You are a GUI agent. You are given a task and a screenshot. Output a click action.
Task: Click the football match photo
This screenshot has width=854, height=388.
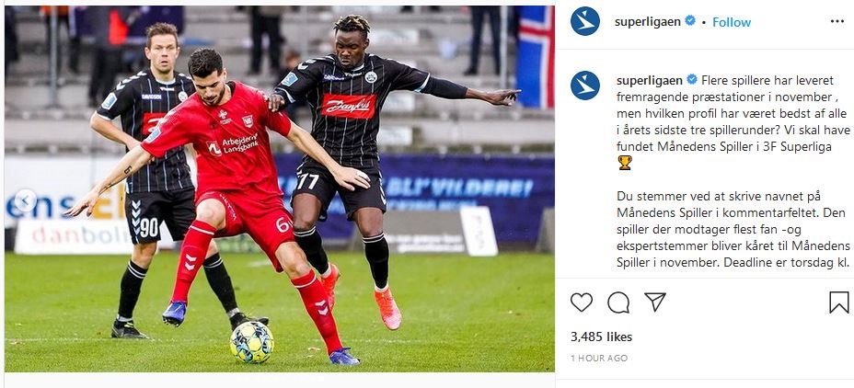(280, 188)
